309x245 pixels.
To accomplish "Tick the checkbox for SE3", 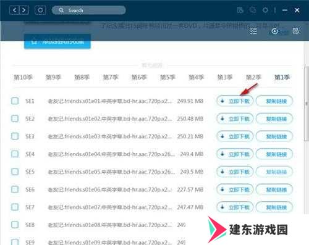I will [15, 136].
